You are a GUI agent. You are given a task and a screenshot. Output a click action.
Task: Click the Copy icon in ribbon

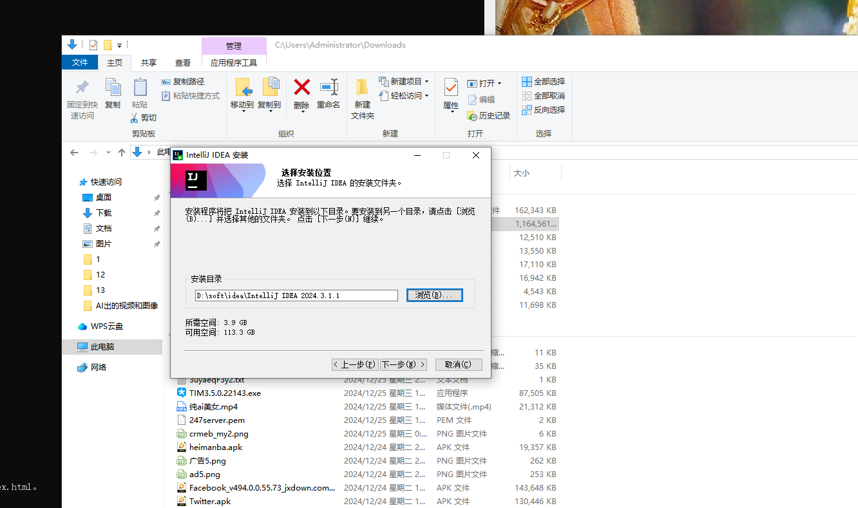coord(113,87)
